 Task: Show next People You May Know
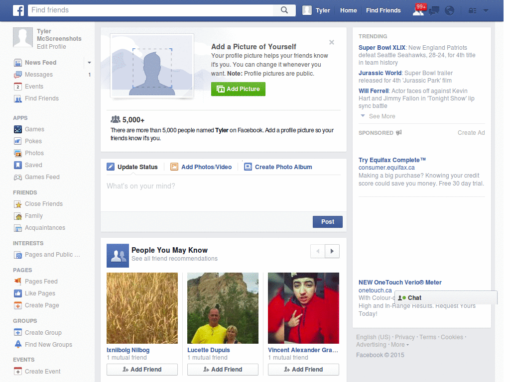coord(332,251)
